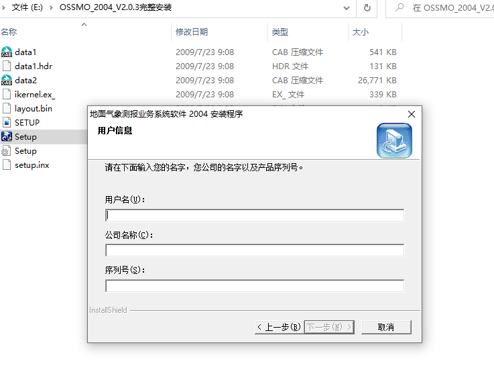Click the 序列号 serial number field
The image size is (494, 378).
tap(255, 286)
